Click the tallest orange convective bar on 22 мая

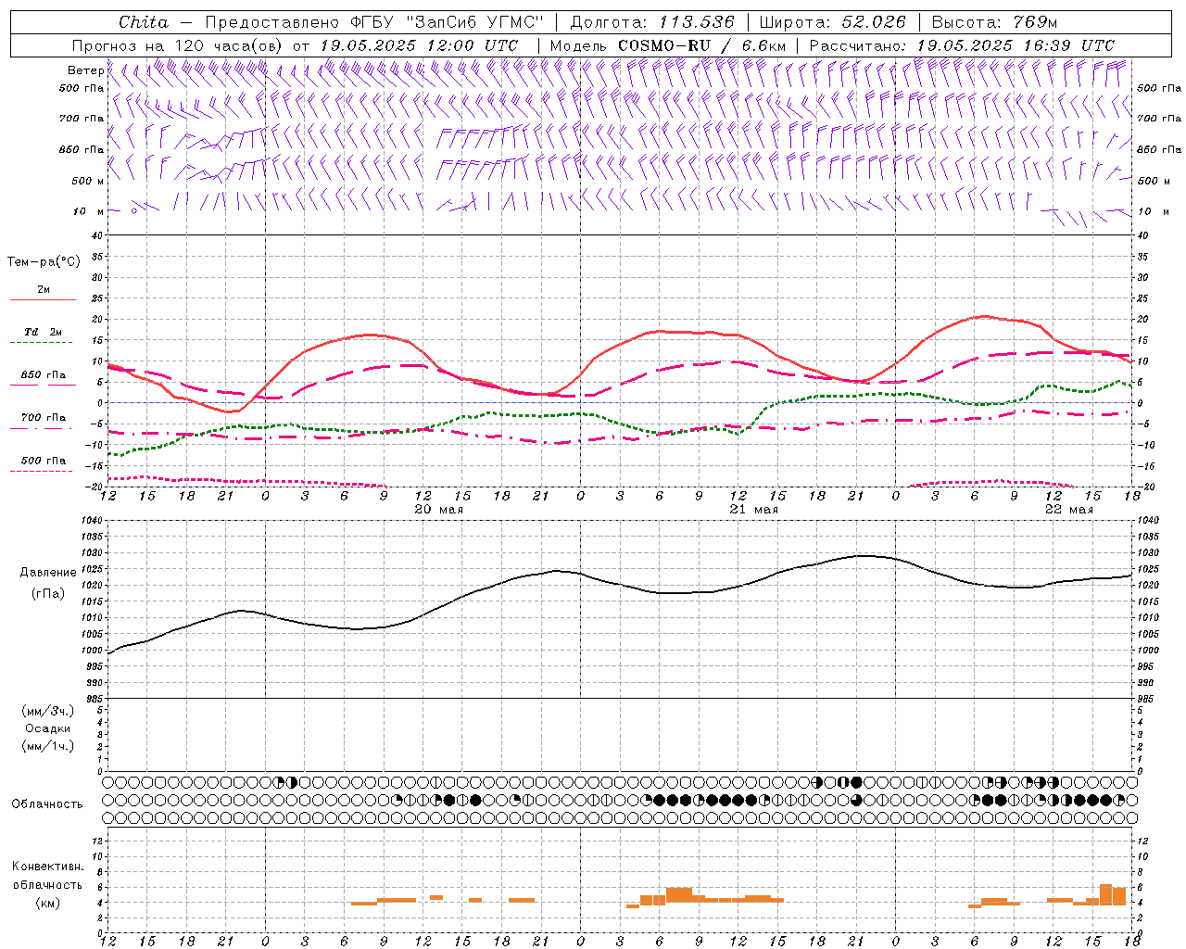point(1105,894)
